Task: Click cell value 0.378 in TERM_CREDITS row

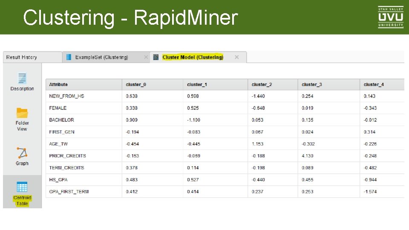Action: pyautogui.click(x=132, y=168)
